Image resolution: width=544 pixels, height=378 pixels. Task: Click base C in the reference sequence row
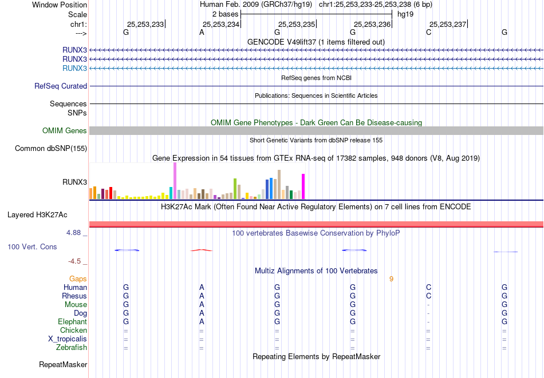[x=428, y=33]
